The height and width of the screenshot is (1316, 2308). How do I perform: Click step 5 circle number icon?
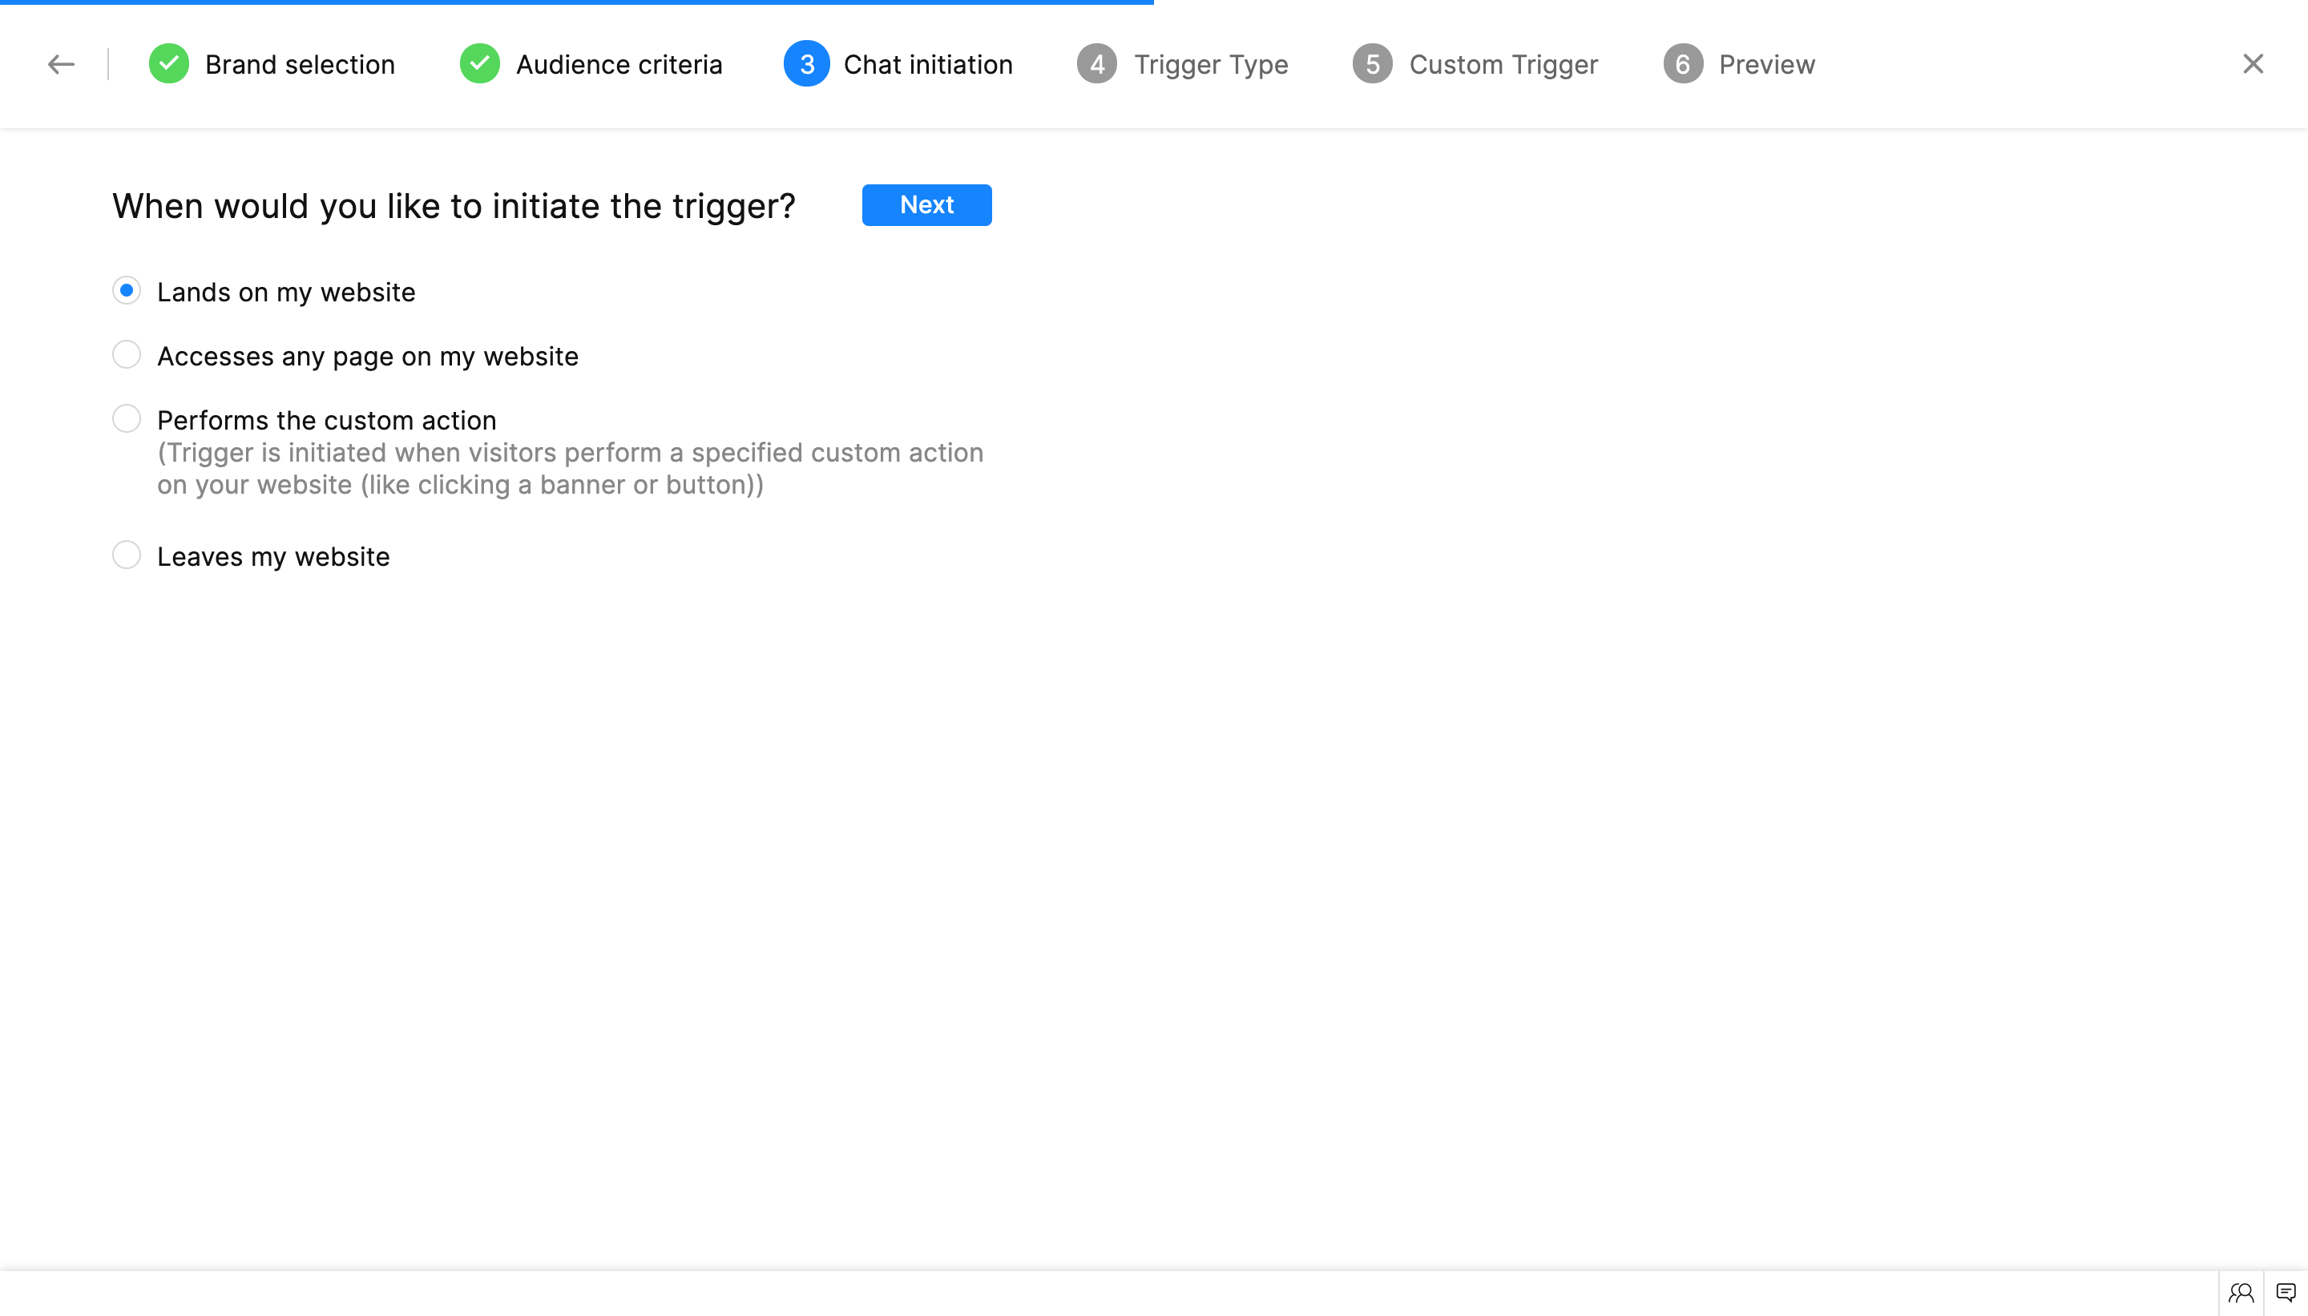point(1372,64)
